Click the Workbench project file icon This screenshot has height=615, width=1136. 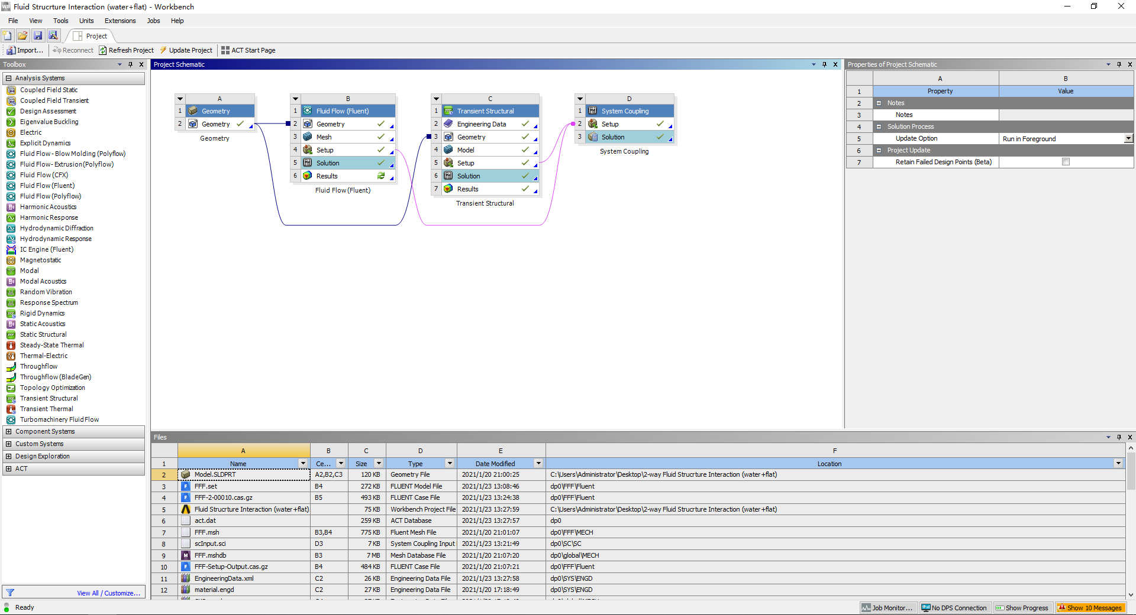coord(186,509)
